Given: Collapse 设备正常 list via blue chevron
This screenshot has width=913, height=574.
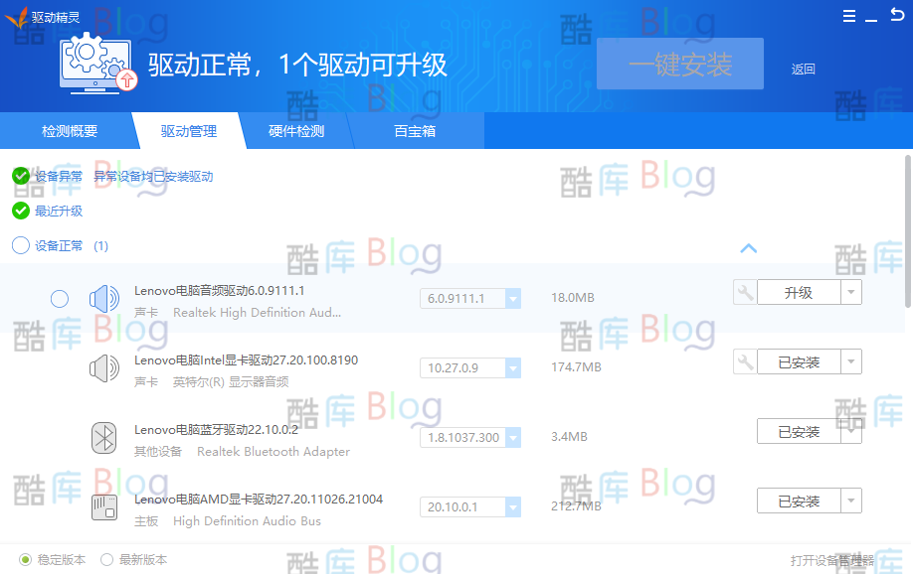Looking at the screenshot, I should pos(749,247).
